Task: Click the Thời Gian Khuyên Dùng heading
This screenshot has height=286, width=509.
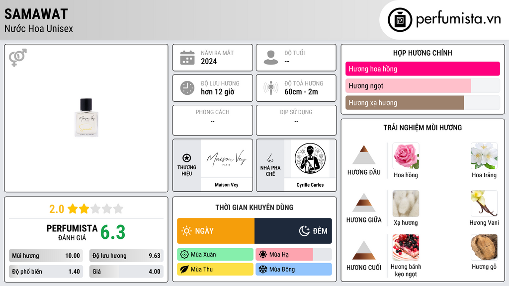Action: pyautogui.click(x=254, y=207)
